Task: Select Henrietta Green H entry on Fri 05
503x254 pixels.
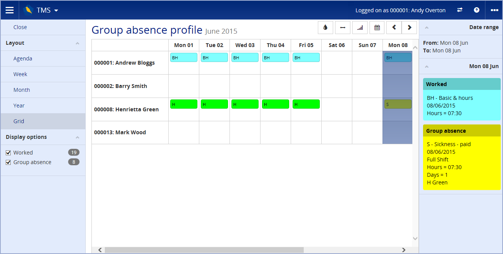Action: point(306,104)
